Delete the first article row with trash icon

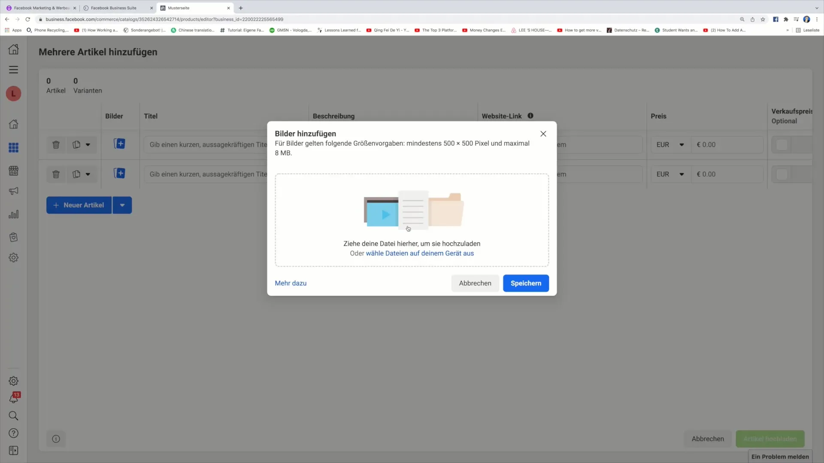pyautogui.click(x=56, y=144)
